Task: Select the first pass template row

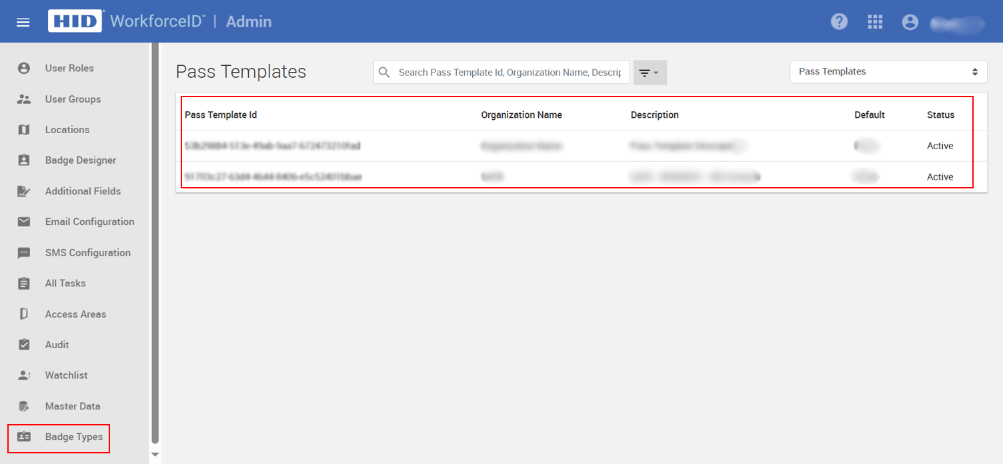Action: (272, 146)
